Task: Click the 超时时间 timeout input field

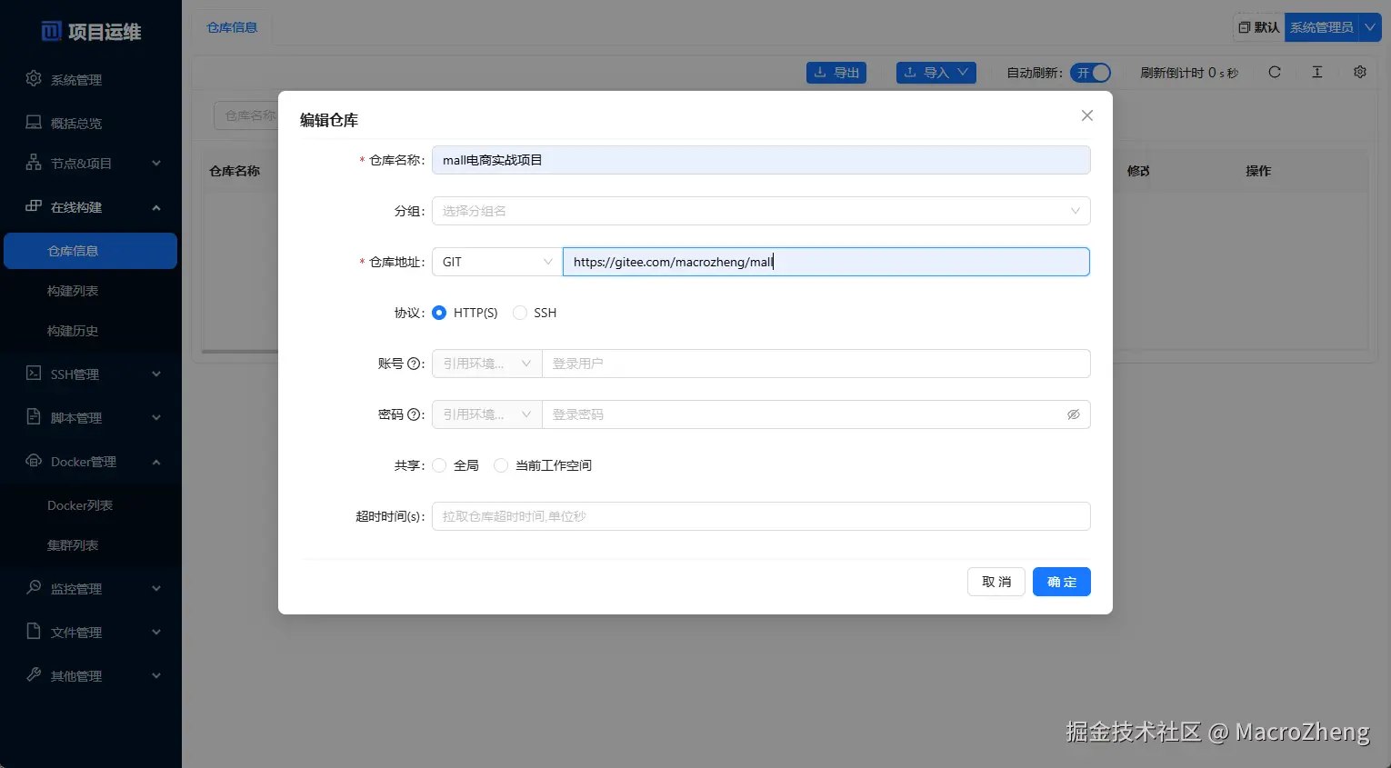Action: coord(761,516)
